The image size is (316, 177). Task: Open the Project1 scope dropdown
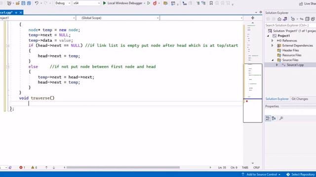[38, 18]
